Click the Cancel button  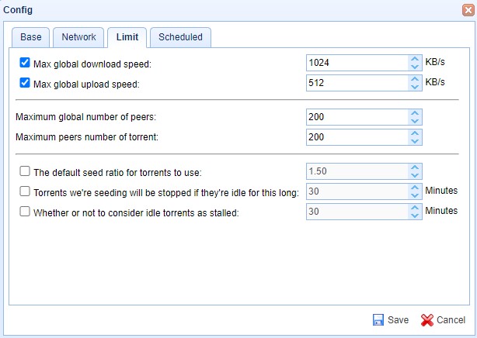444,319
